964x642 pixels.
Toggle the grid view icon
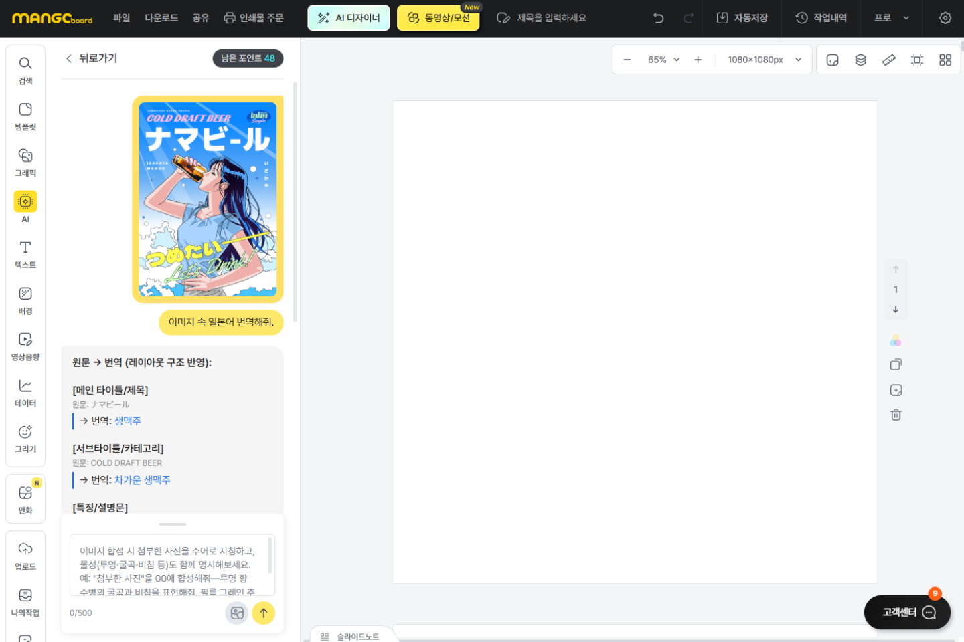click(945, 60)
